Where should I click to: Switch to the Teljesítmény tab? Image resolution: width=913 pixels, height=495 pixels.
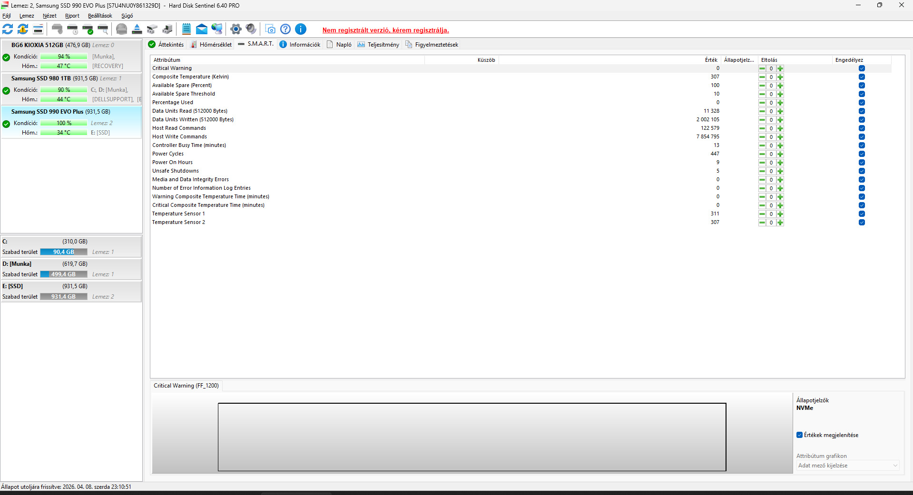[x=378, y=44]
